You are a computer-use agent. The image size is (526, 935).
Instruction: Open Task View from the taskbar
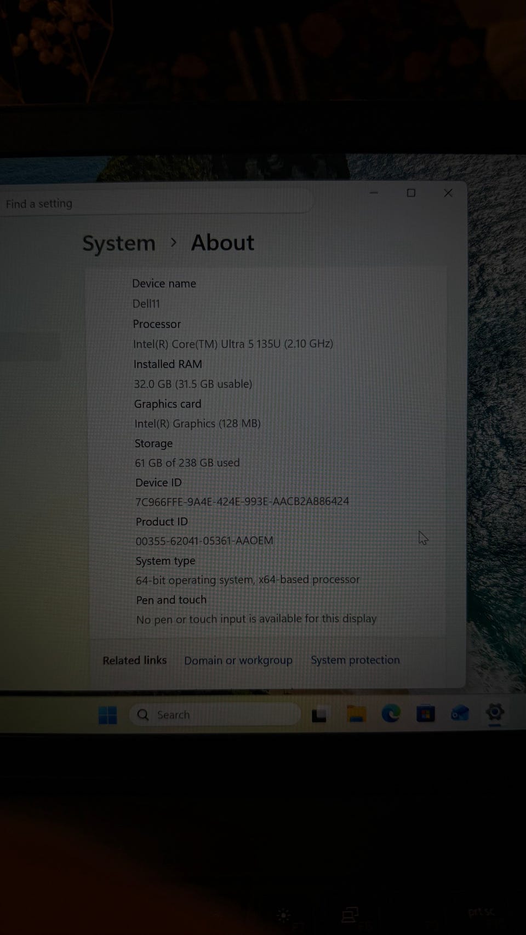tap(319, 715)
